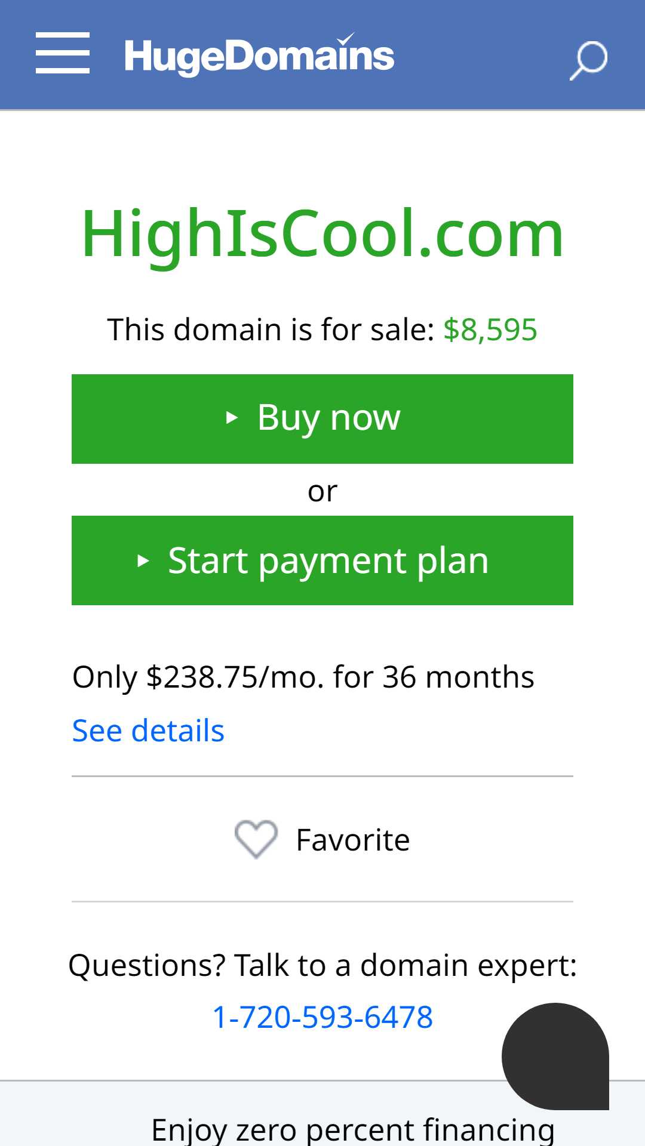Click the triangle arrow inside Buy now
Image resolution: width=645 pixels, height=1146 pixels.
pyautogui.click(x=232, y=418)
